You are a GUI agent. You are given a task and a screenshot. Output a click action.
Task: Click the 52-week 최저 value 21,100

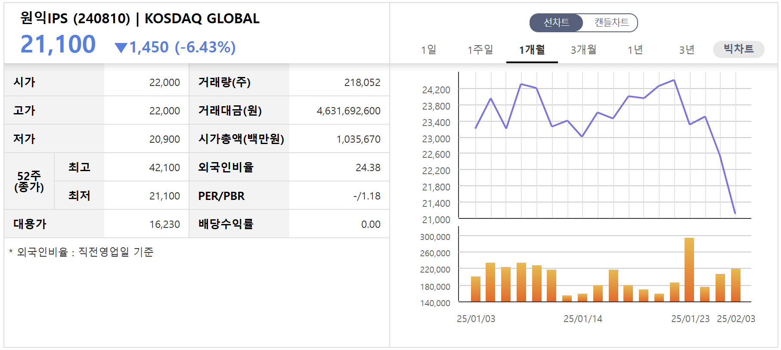coord(164,196)
